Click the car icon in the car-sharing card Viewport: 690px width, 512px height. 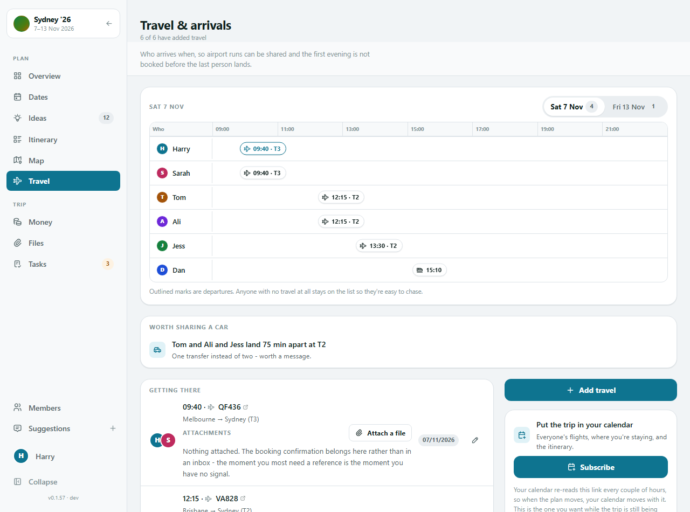coord(157,350)
